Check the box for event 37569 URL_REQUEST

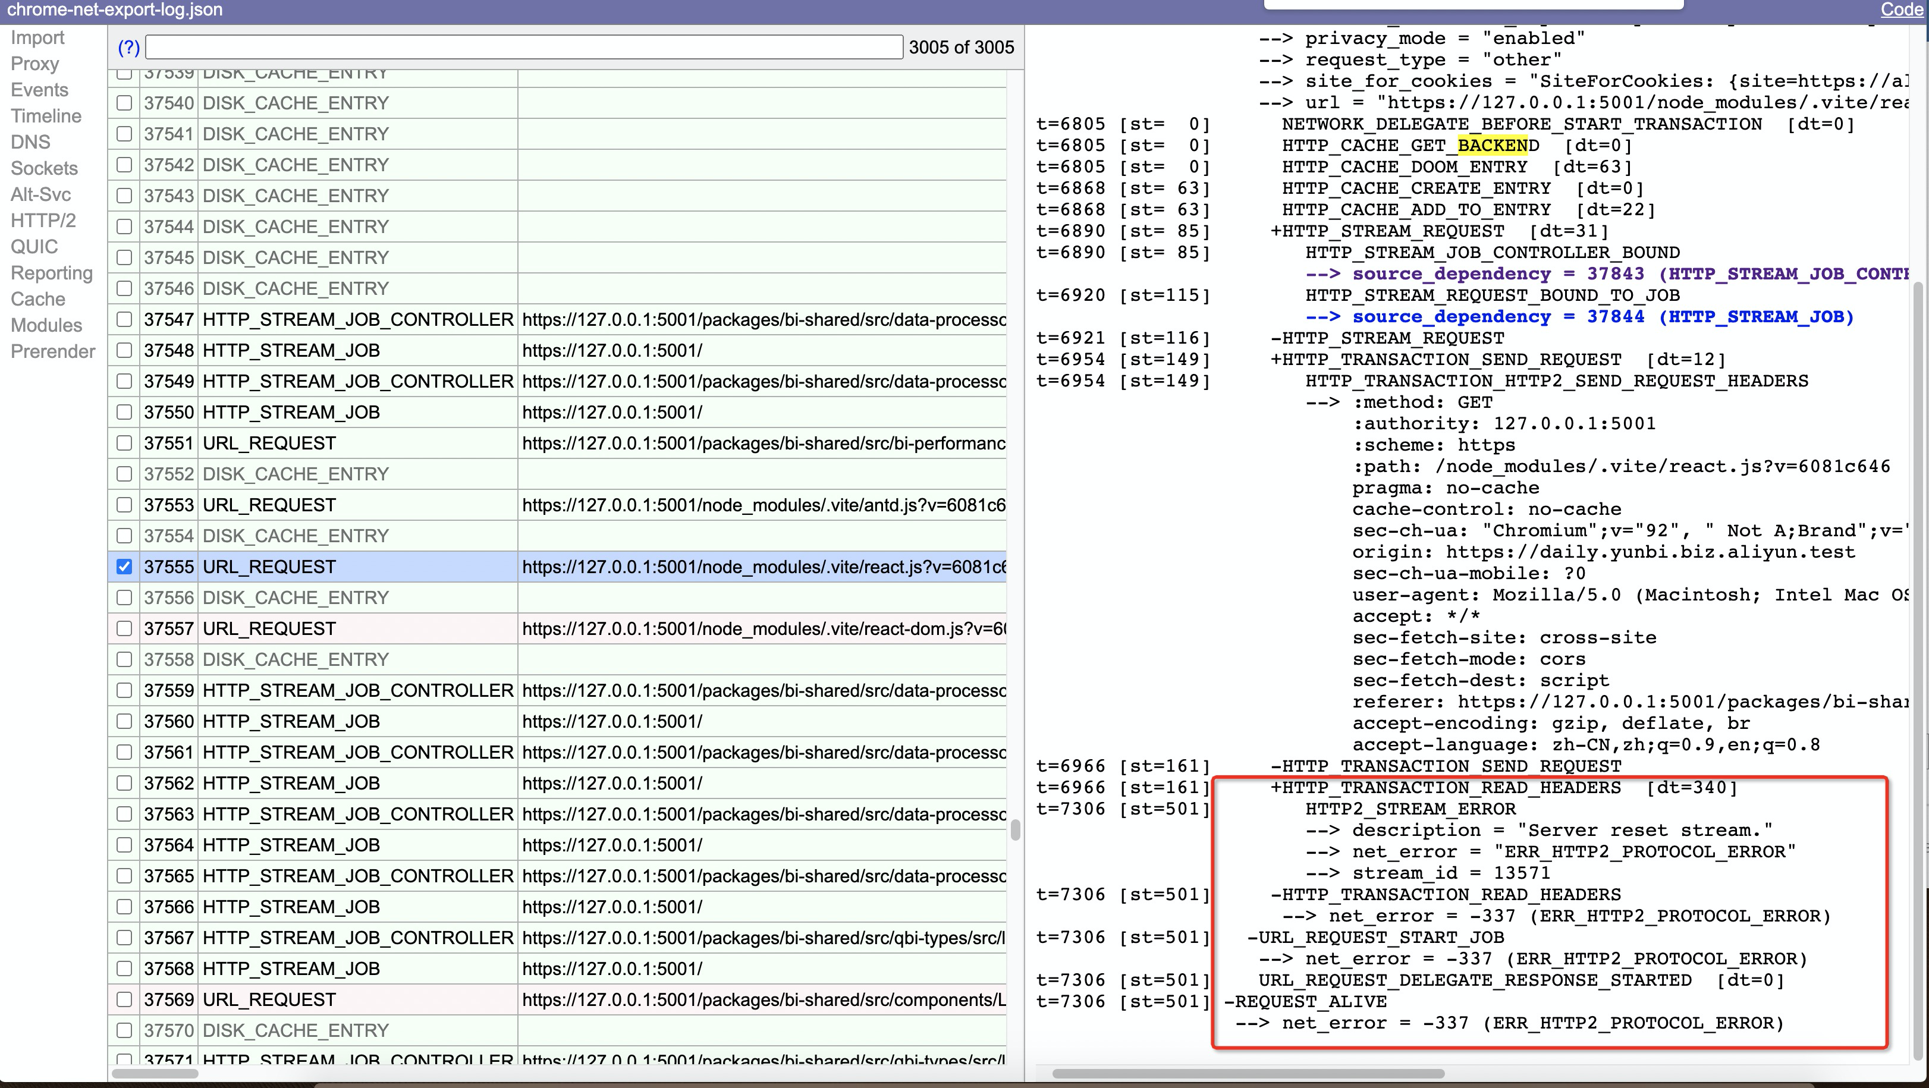124,999
